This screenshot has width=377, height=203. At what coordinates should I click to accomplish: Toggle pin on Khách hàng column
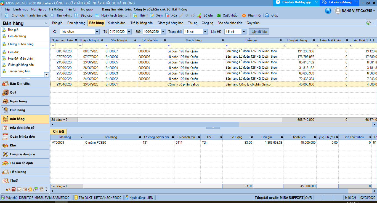pyautogui.click(x=222, y=40)
